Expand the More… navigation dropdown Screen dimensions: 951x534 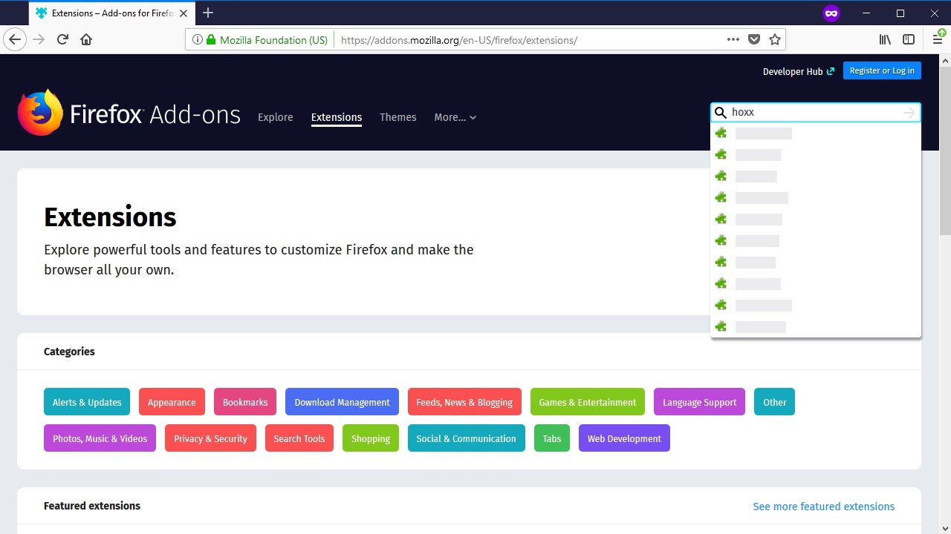455,117
